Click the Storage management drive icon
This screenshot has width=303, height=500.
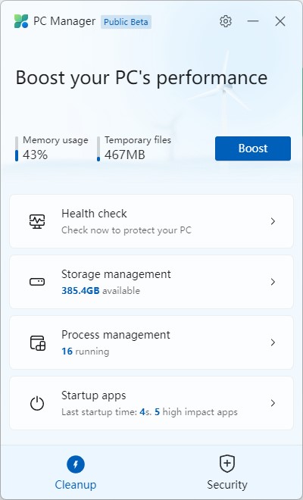[x=37, y=282]
